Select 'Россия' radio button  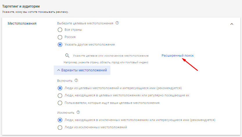click(60, 37)
